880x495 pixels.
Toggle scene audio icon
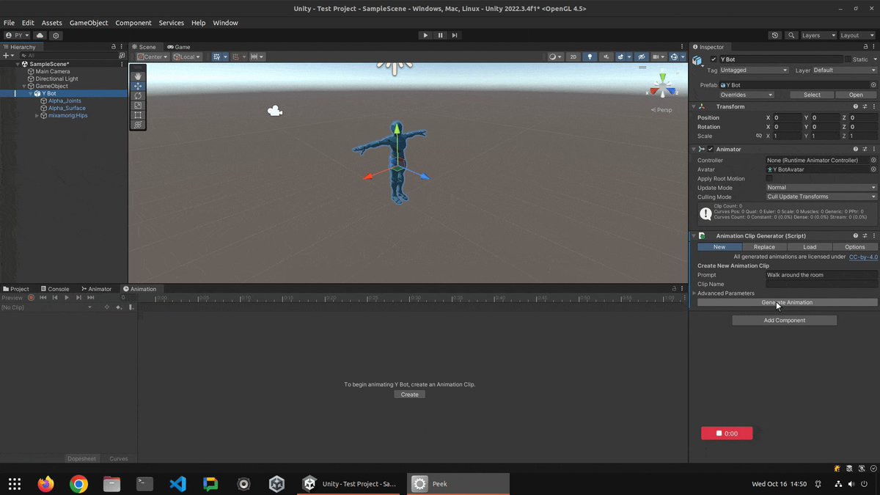pos(606,56)
